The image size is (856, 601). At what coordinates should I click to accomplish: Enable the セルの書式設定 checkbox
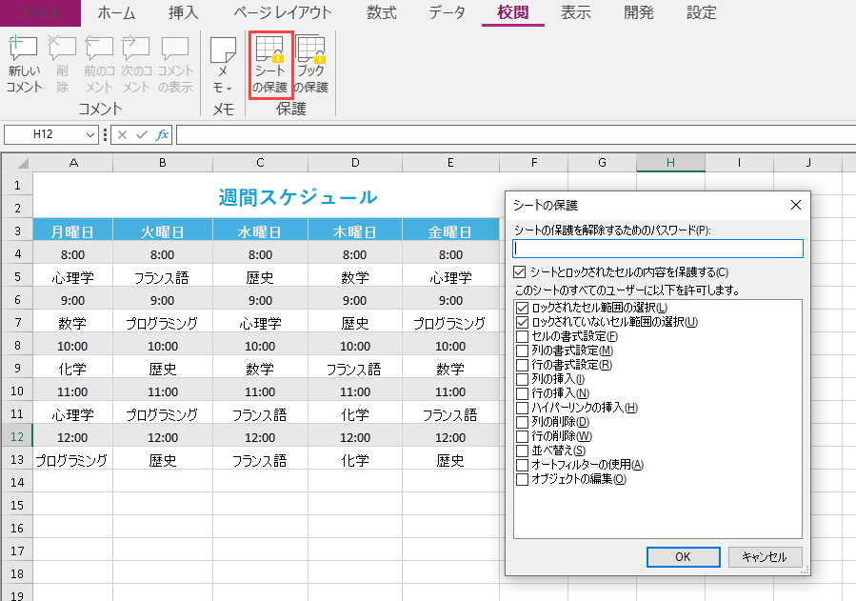pos(522,336)
